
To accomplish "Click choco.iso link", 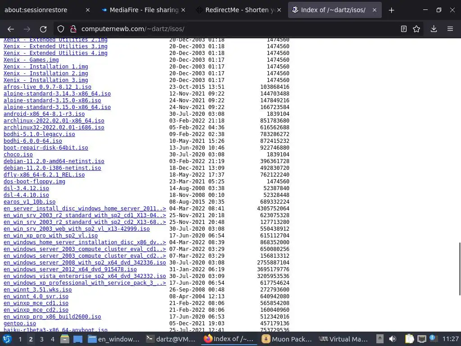I will (18, 155).
